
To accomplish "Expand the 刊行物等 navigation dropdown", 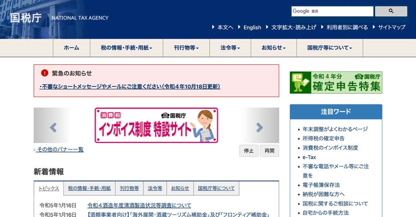I will pos(186,48).
